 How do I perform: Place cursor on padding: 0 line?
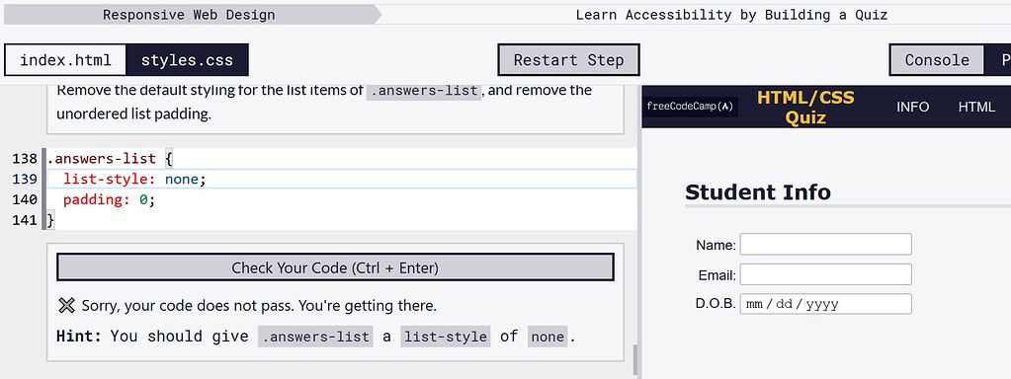click(x=109, y=199)
